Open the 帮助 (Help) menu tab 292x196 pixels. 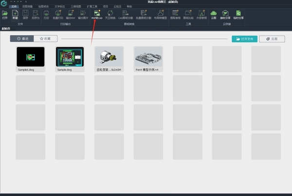129,6
